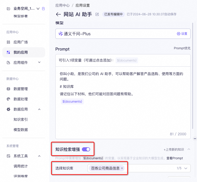197x182 pixels.
Task: Remove 百炼公司商品信息 tag with its x icon
Action: pyautogui.click(x=122, y=168)
